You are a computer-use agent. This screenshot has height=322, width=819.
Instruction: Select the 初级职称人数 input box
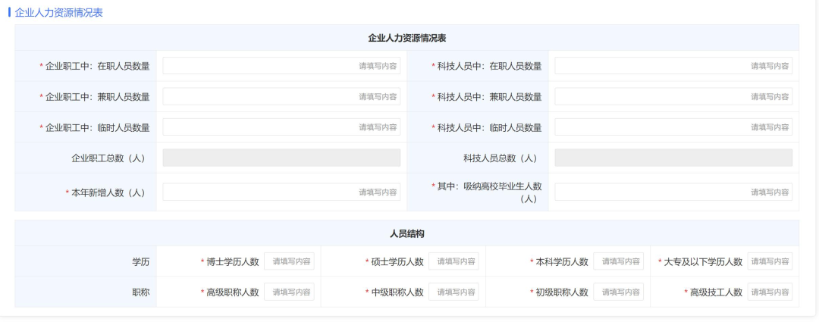coord(619,292)
